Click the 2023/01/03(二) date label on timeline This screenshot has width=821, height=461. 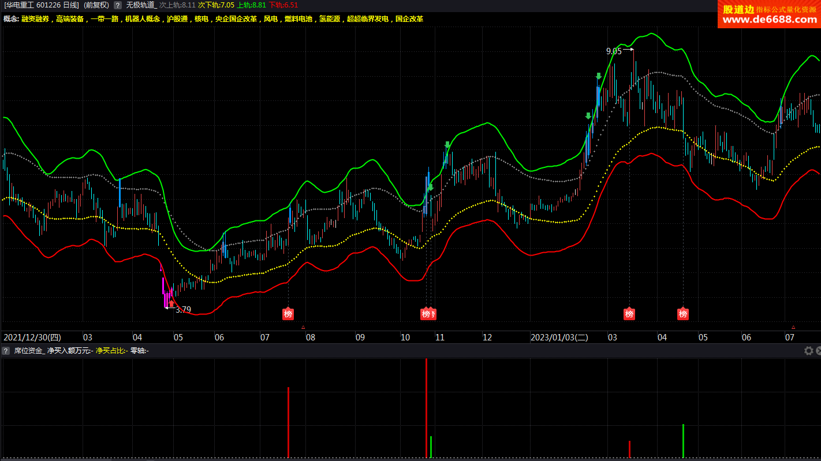[x=559, y=338]
